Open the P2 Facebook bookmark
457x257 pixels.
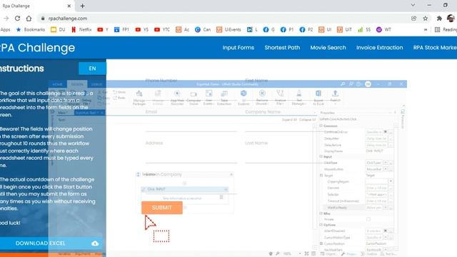click(306, 29)
